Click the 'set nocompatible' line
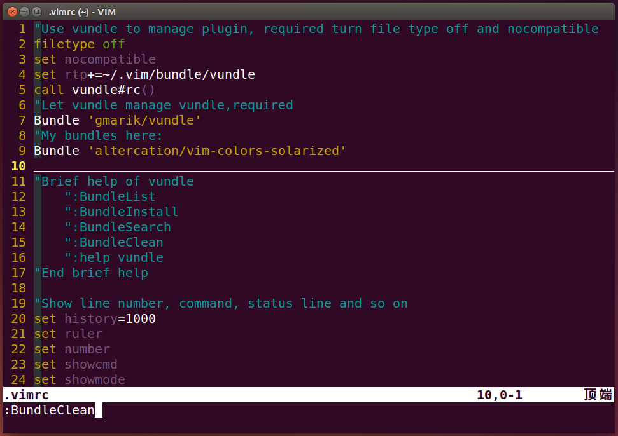 tap(95, 59)
